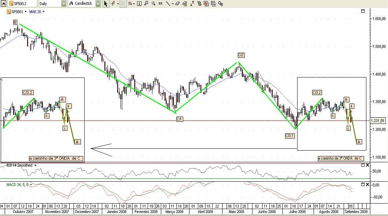Click the add indicator wave icon
The width and height of the screenshot is (388, 216).
[130, 3]
